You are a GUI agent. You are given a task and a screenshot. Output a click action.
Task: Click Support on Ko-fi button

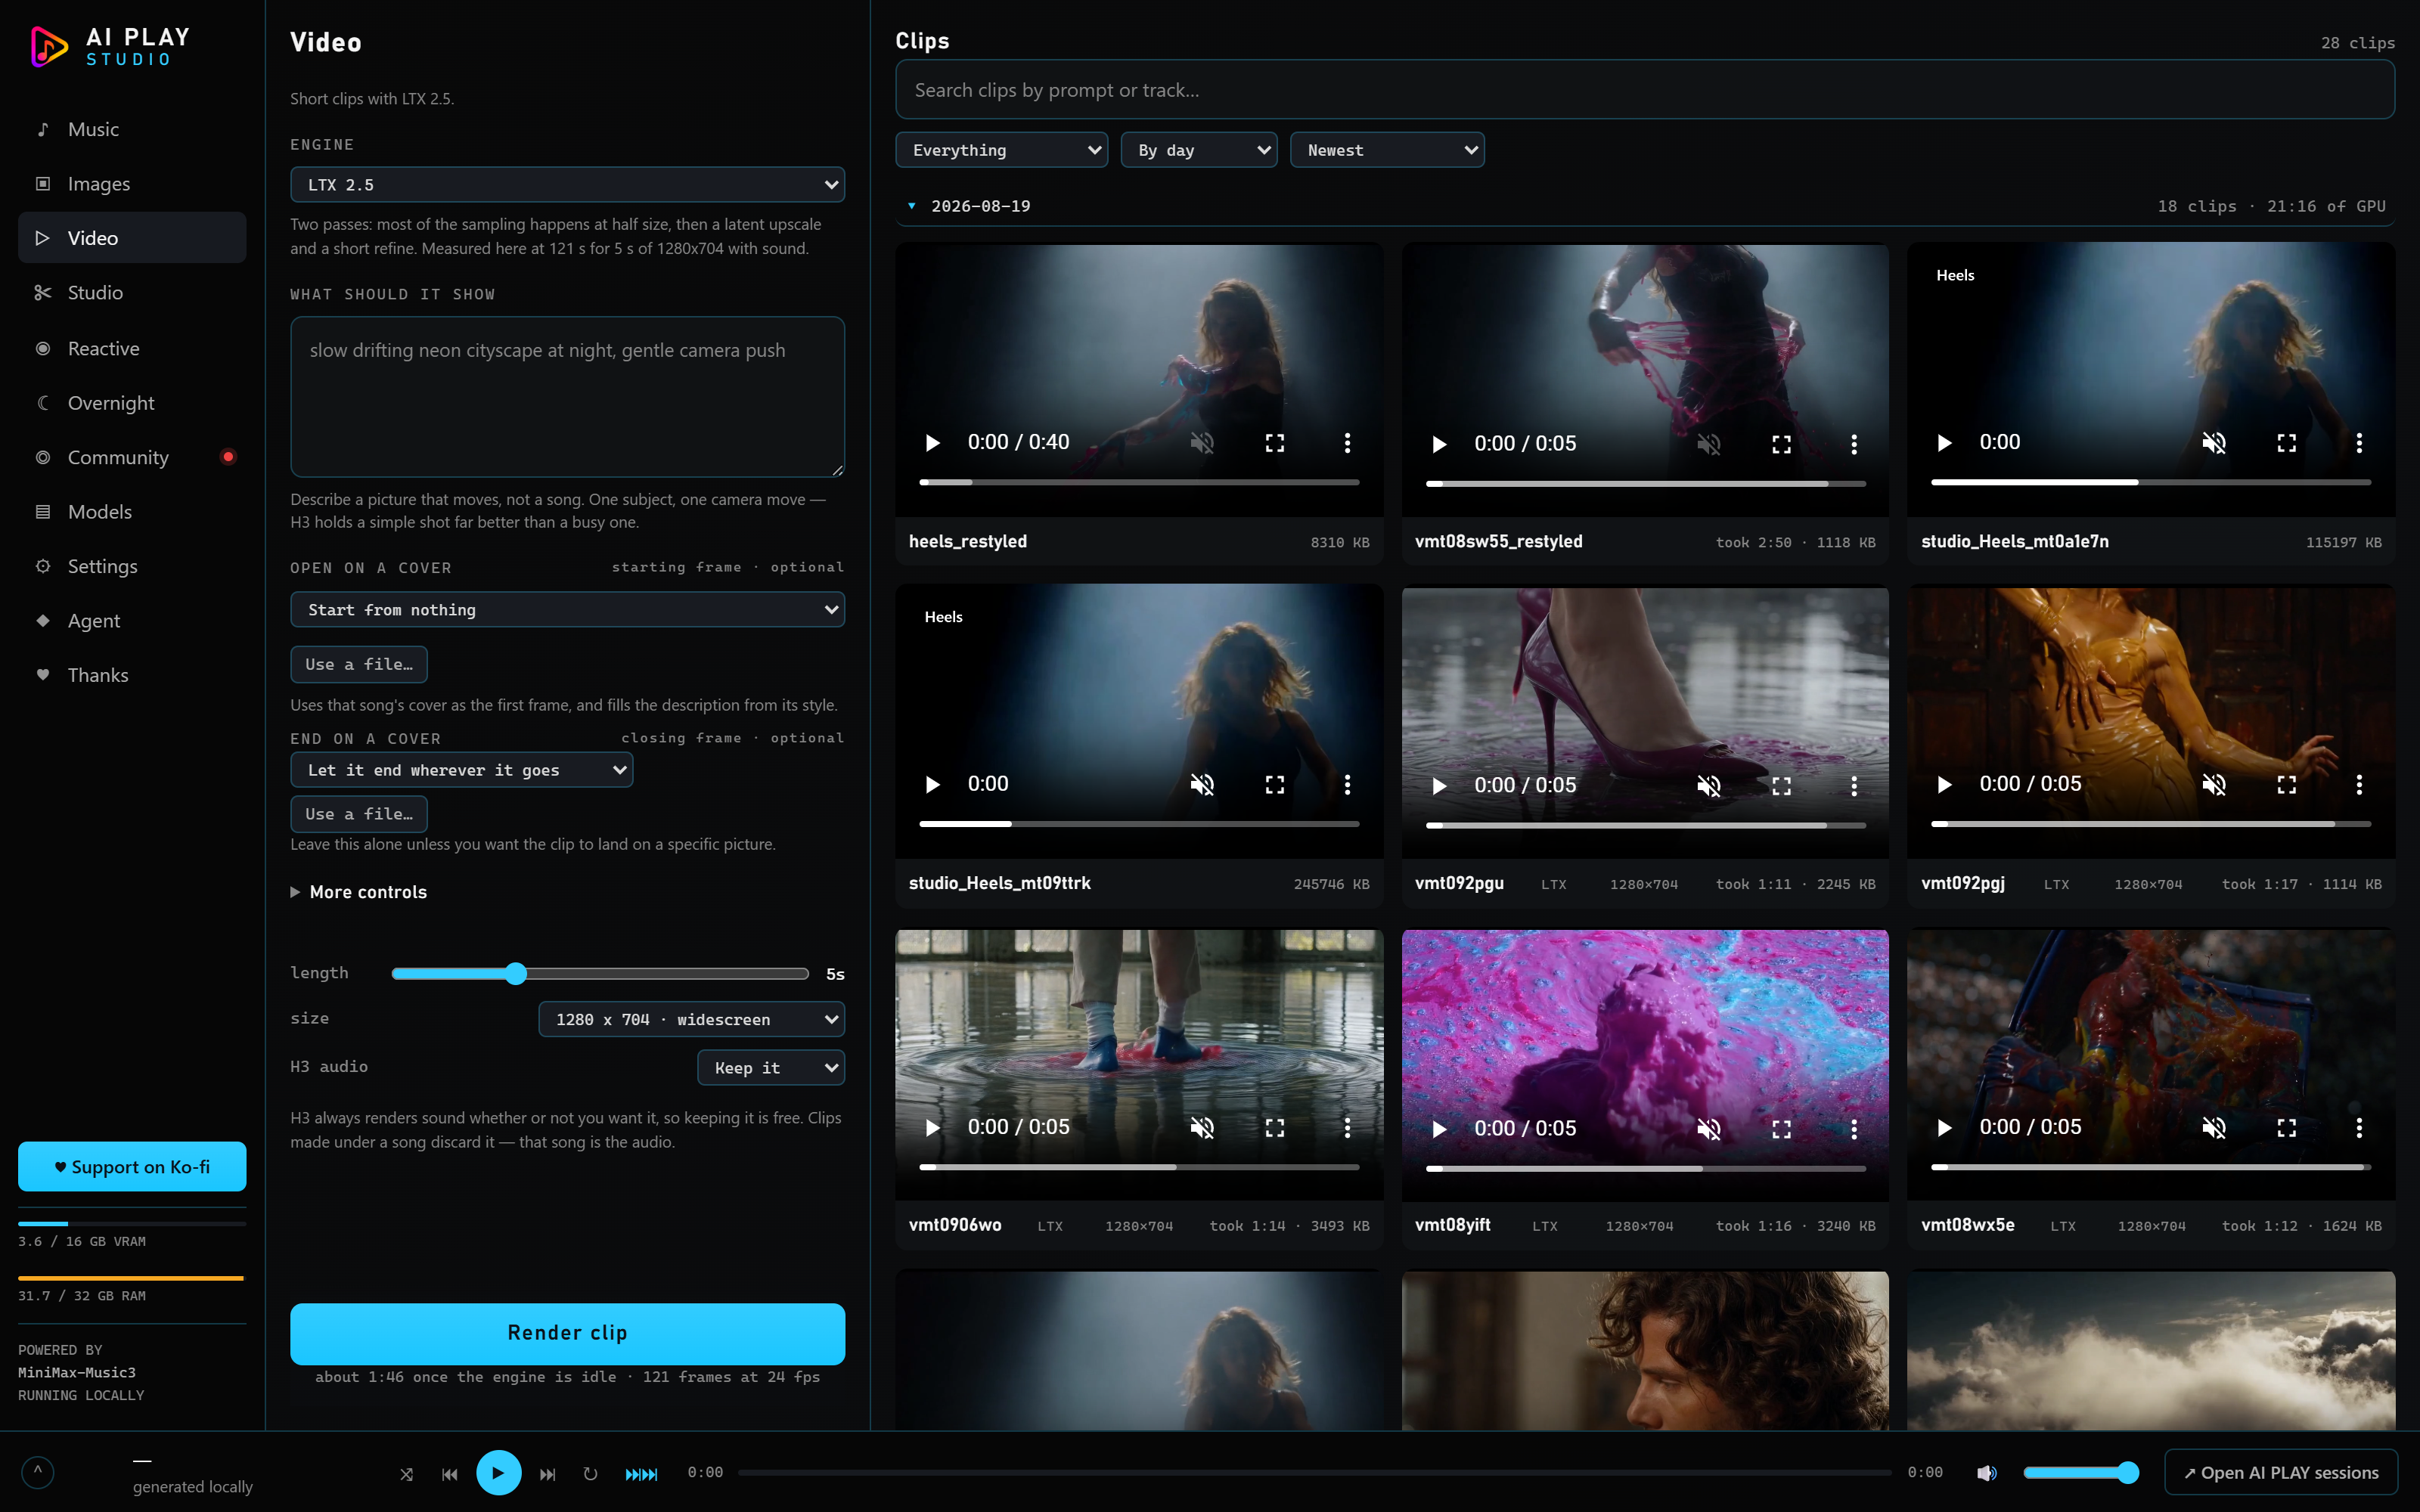pyautogui.click(x=132, y=1167)
